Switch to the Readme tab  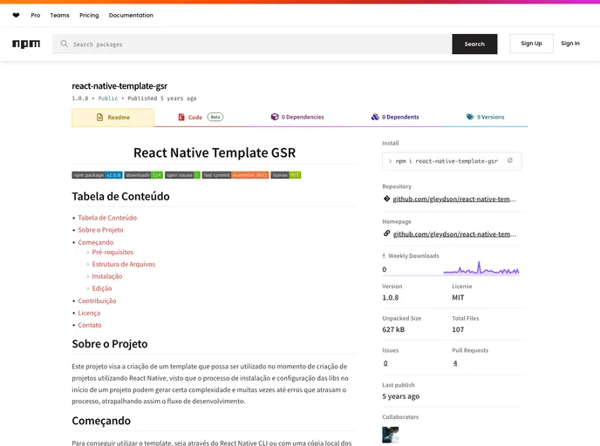click(x=112, y=118)
